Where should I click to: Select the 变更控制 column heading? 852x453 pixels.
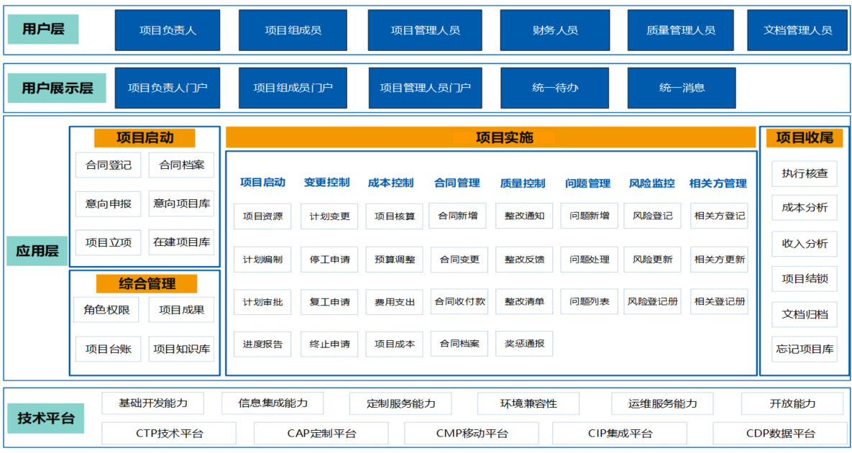326,183
